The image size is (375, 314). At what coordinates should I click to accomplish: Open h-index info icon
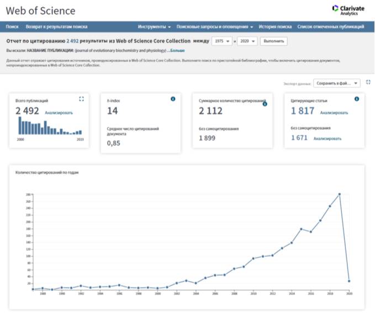point(173,99)
